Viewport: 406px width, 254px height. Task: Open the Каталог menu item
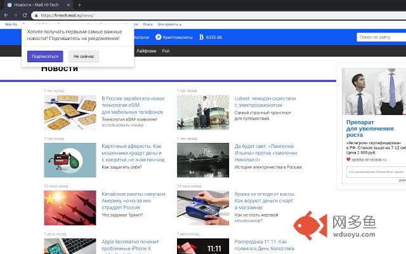(141, 37)
